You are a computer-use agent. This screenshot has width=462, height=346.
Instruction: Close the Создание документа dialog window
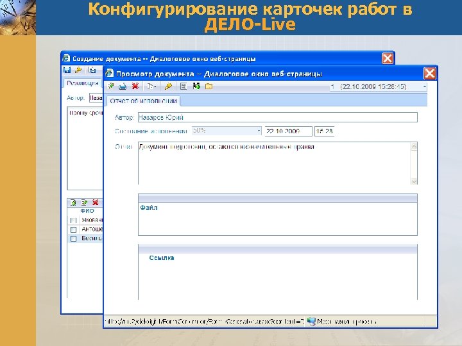click(388, 58)
